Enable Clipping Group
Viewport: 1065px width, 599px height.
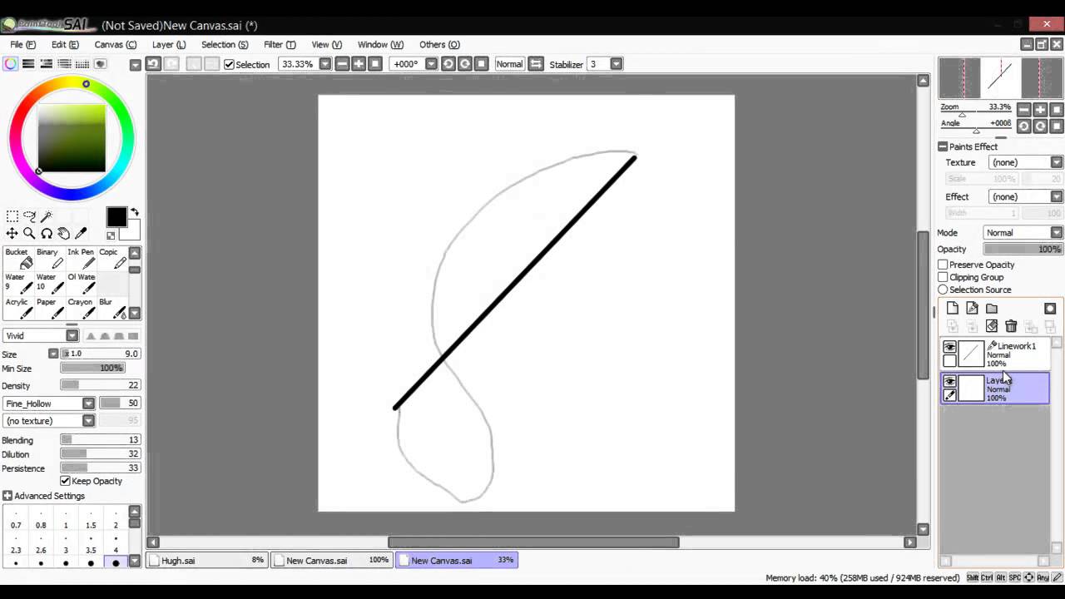(943, 277)
